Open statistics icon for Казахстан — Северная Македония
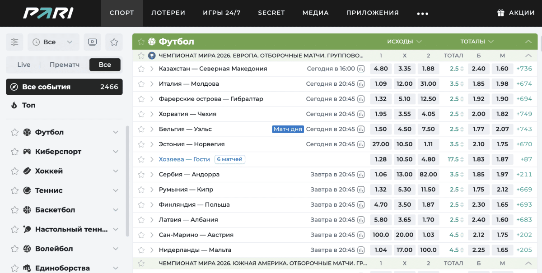 point(361,69)
